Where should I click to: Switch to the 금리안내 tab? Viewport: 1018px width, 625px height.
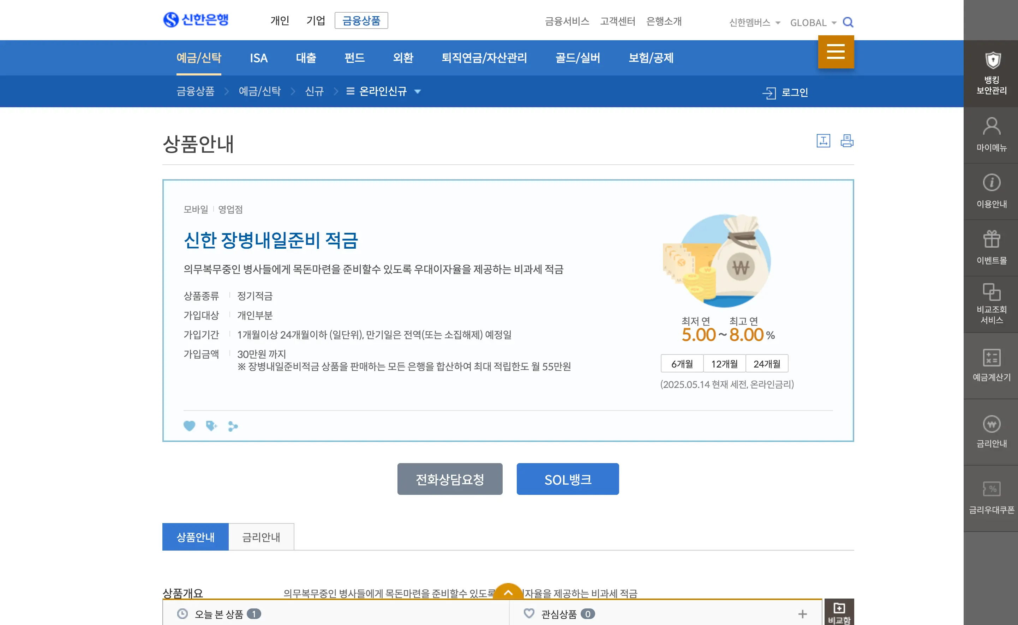[261, 537]
